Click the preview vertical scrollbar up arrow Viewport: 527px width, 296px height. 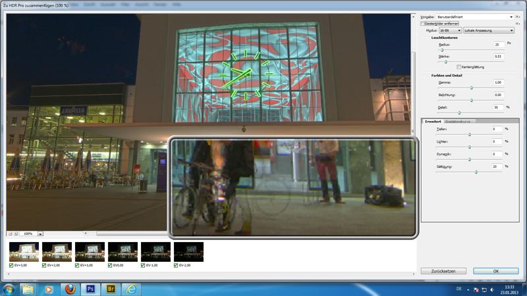pos(413,16)
